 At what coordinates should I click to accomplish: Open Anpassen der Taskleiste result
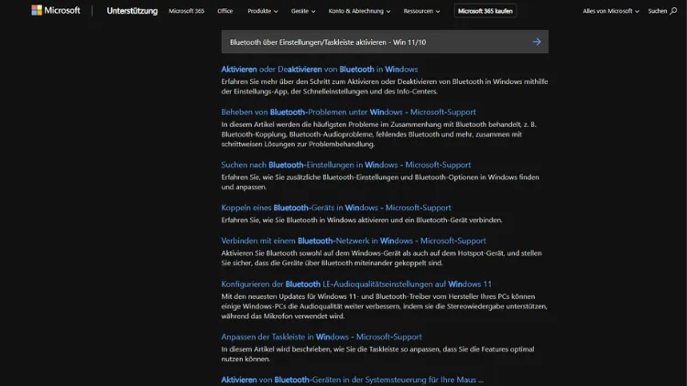322,337
